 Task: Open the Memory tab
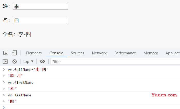click(x=151, y=53)
